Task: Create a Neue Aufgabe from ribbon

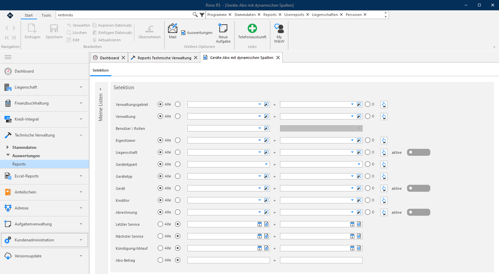Action: pyautogui.click(x=223, y=33)
